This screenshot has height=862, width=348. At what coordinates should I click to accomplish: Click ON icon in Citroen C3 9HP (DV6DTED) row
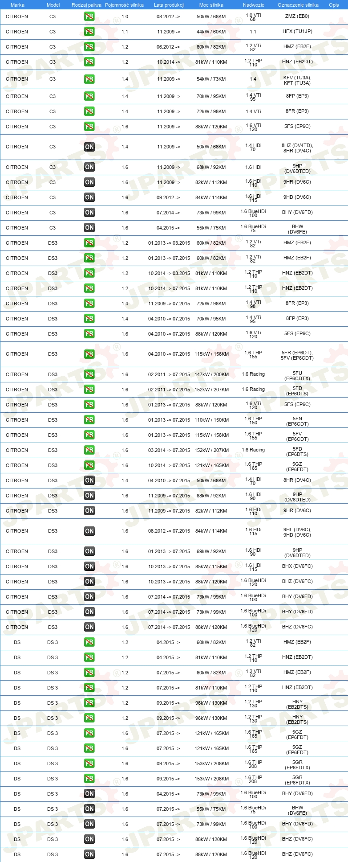coord(89,167)
